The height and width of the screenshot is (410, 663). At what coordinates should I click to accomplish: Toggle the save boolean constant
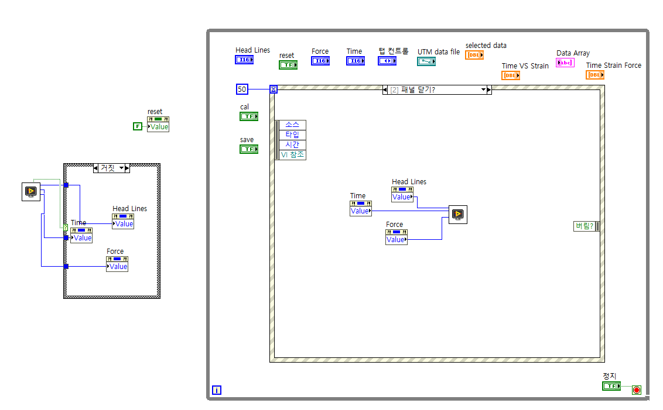pos(249,149)
